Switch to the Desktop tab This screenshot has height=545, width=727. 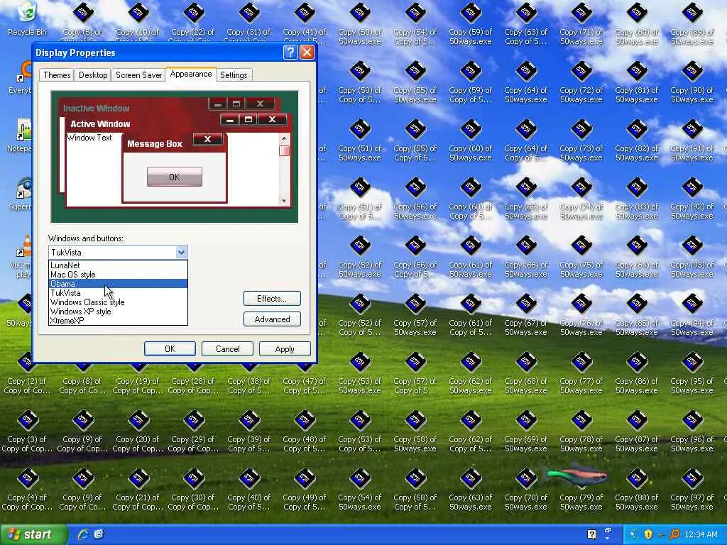tap(93, 75)
